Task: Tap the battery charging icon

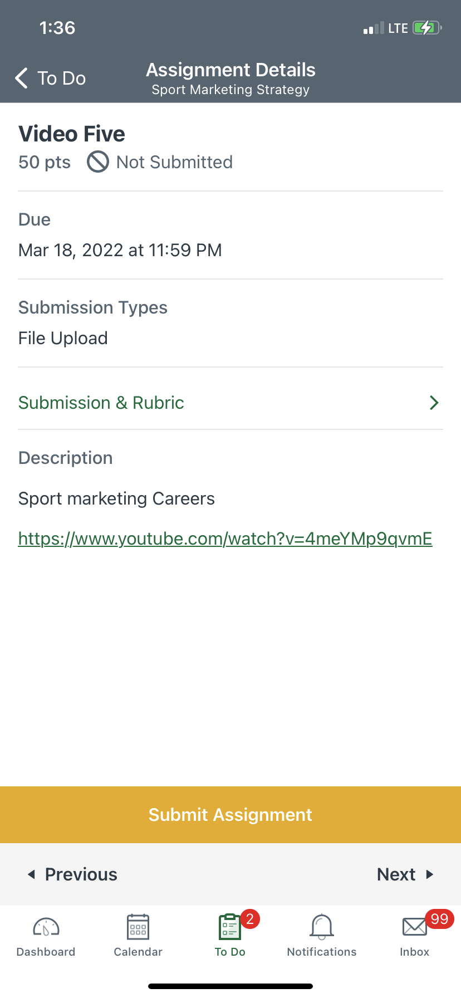Action: pos(427,28)
